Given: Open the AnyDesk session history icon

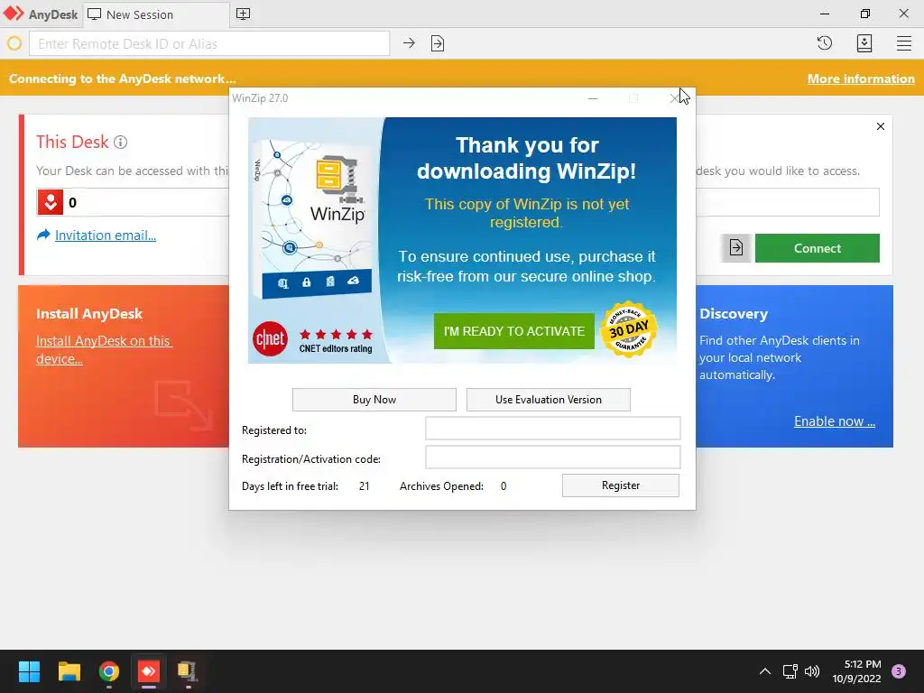Looking at the screenshot, I should click(825, 43).
